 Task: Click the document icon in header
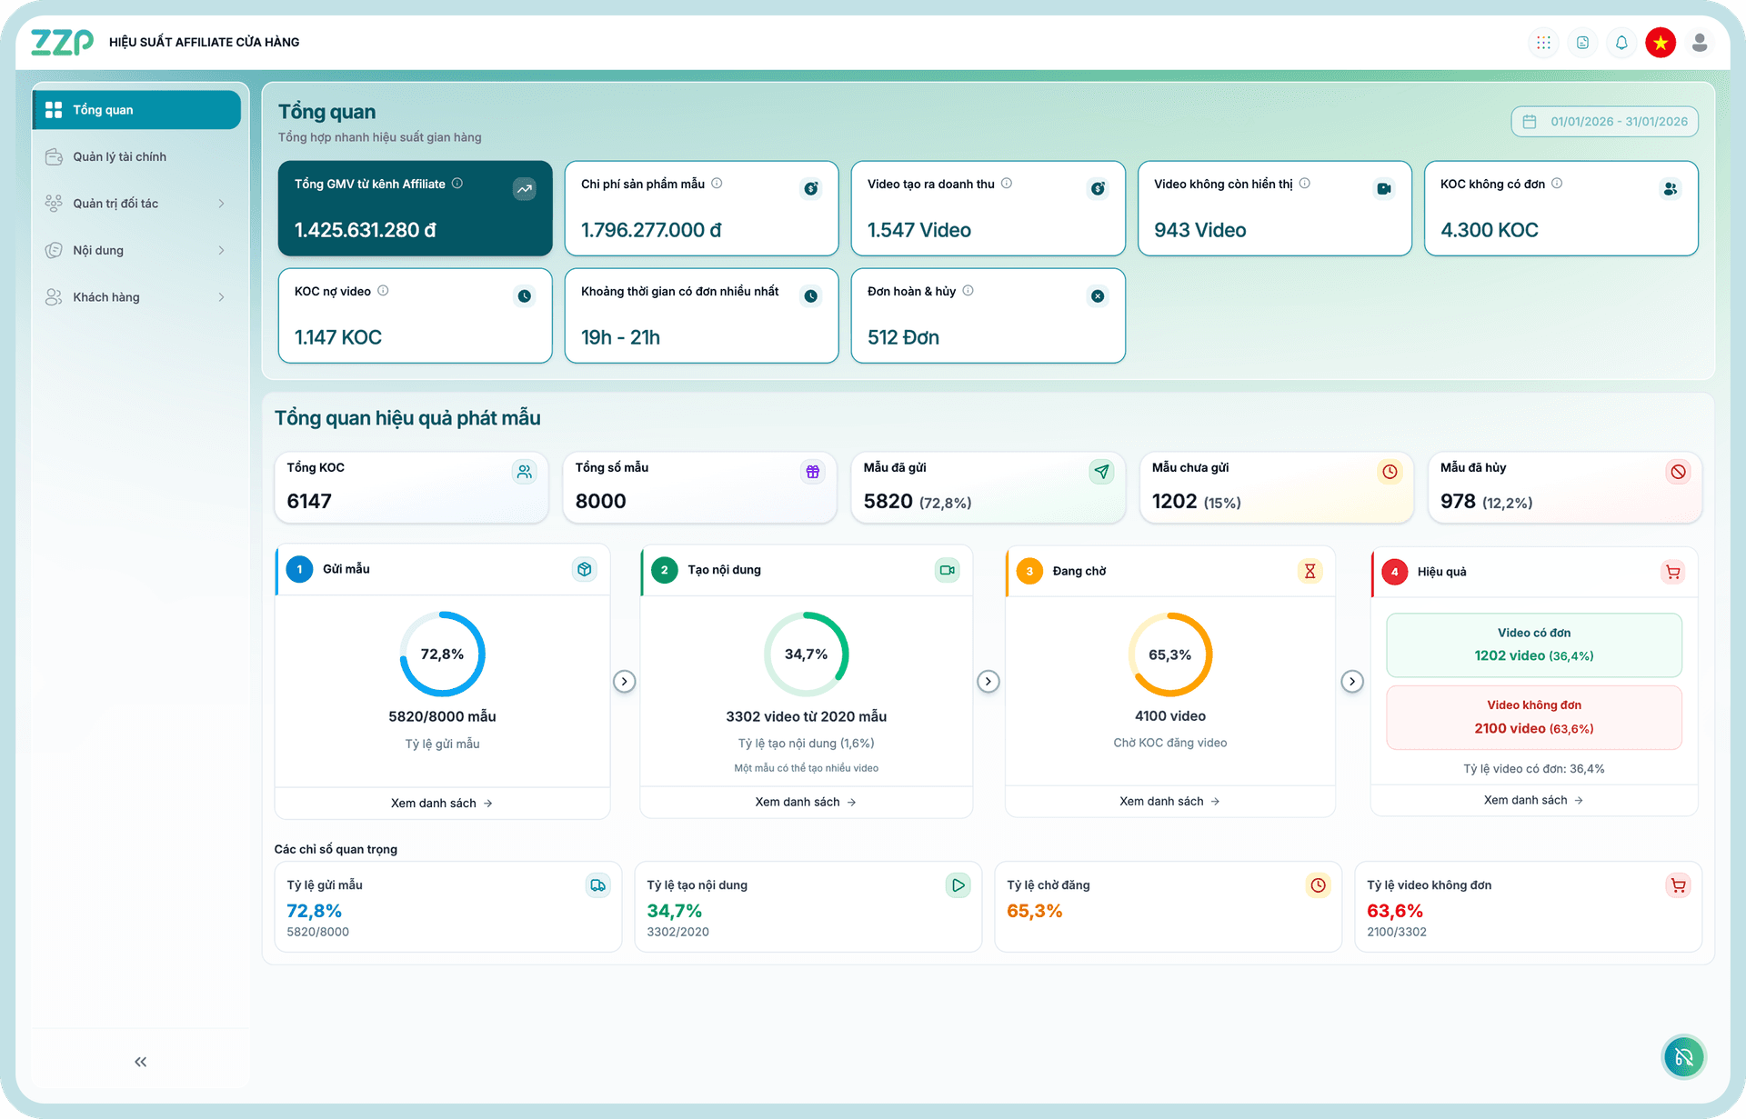pyautogui.click(x=1582, y=43)
